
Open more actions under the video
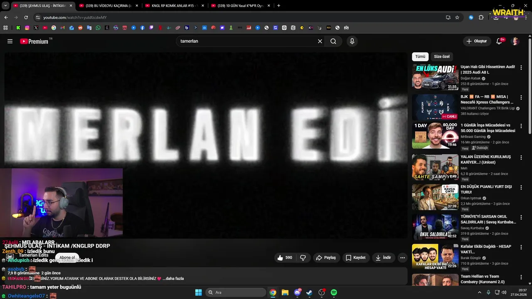(x=402, y=257)
